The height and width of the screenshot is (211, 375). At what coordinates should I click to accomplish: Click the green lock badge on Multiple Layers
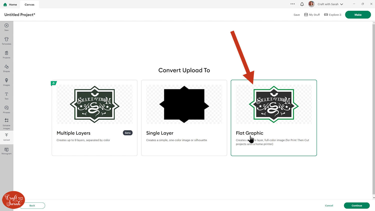(53, 83)
